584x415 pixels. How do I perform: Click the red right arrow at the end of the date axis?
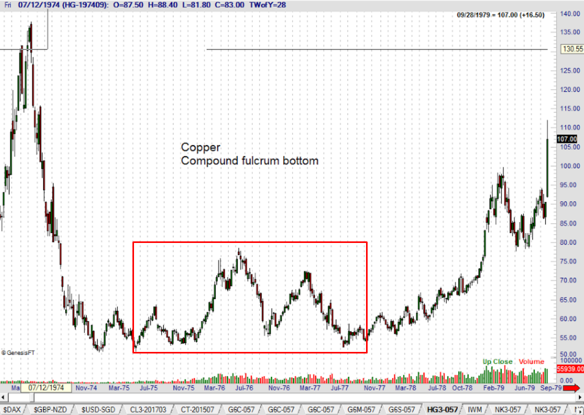pyautogui.click(x=571, y=388)
